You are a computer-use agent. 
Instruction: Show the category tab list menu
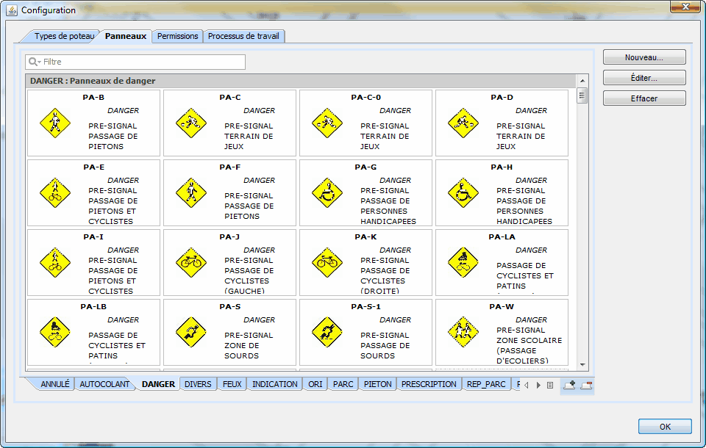click(x=549, y=385)
